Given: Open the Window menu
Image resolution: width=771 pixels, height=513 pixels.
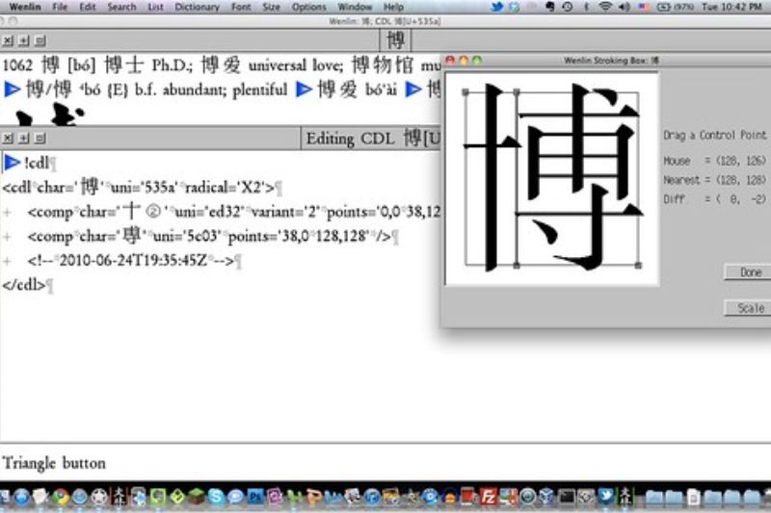Looking at the screenshot, I should coord(355,7).
